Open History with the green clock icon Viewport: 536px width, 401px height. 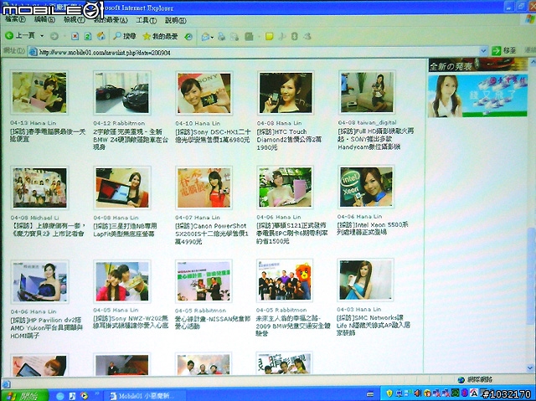click(x=188, y=37)
